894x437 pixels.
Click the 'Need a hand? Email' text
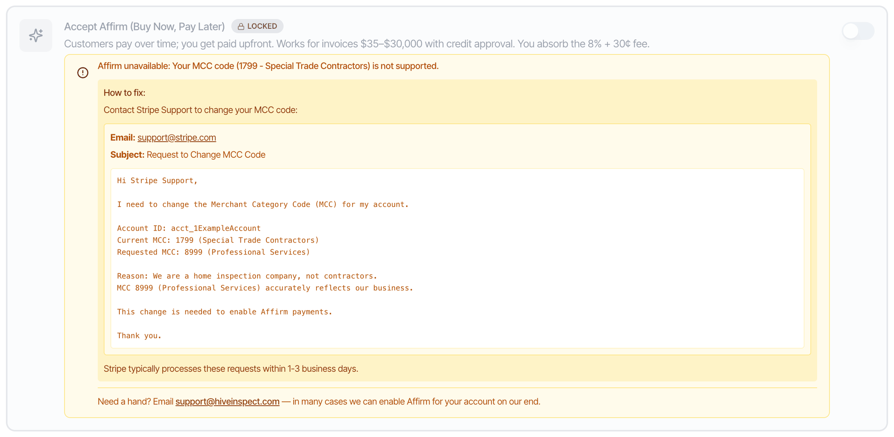coord(135,402)
